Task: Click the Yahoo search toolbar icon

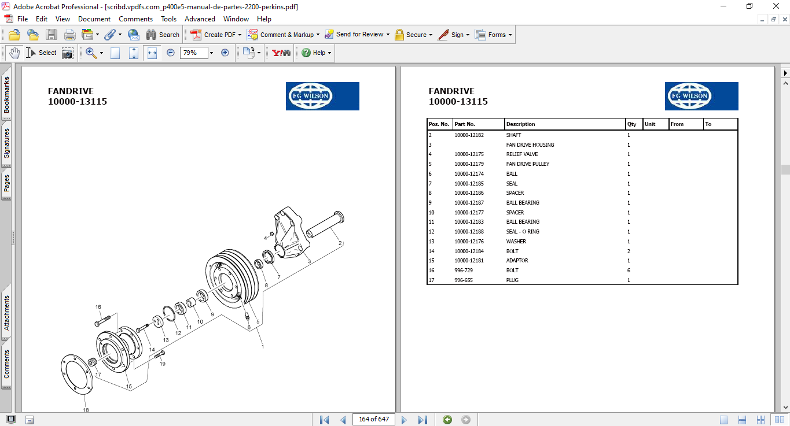Action: tap(281, 53)
